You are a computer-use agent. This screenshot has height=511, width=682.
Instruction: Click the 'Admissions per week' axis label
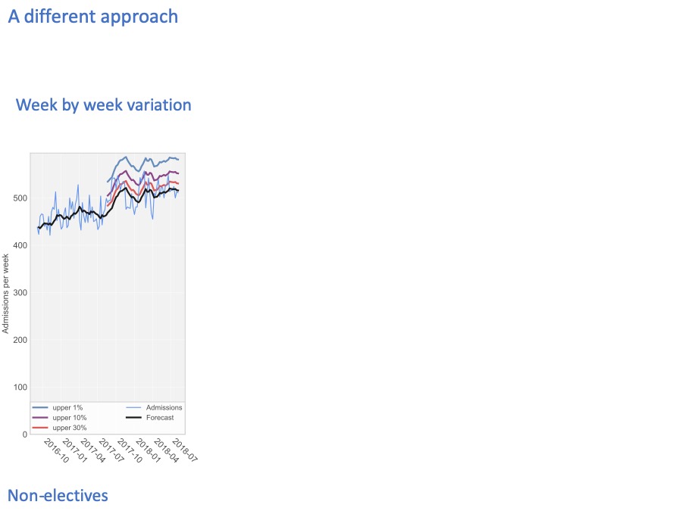[x=5, y=294]
